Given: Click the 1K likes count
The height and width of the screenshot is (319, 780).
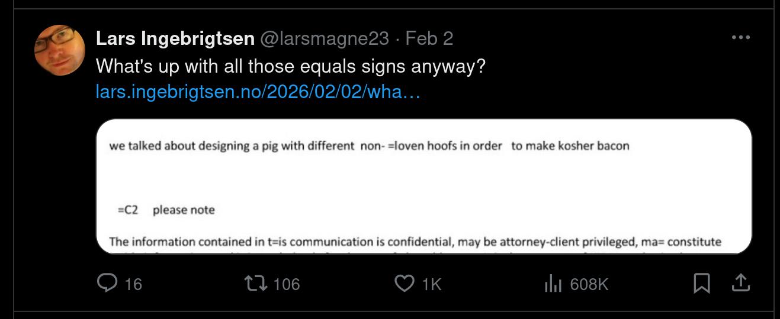Looking at the screenshot, I should (x=432, y=284).
